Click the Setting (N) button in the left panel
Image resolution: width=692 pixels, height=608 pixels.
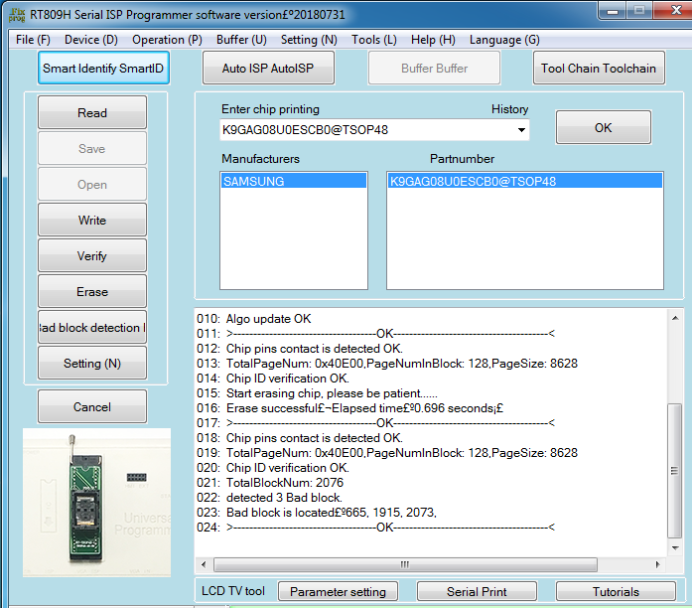pyautogui.click(x=92, y=363)
